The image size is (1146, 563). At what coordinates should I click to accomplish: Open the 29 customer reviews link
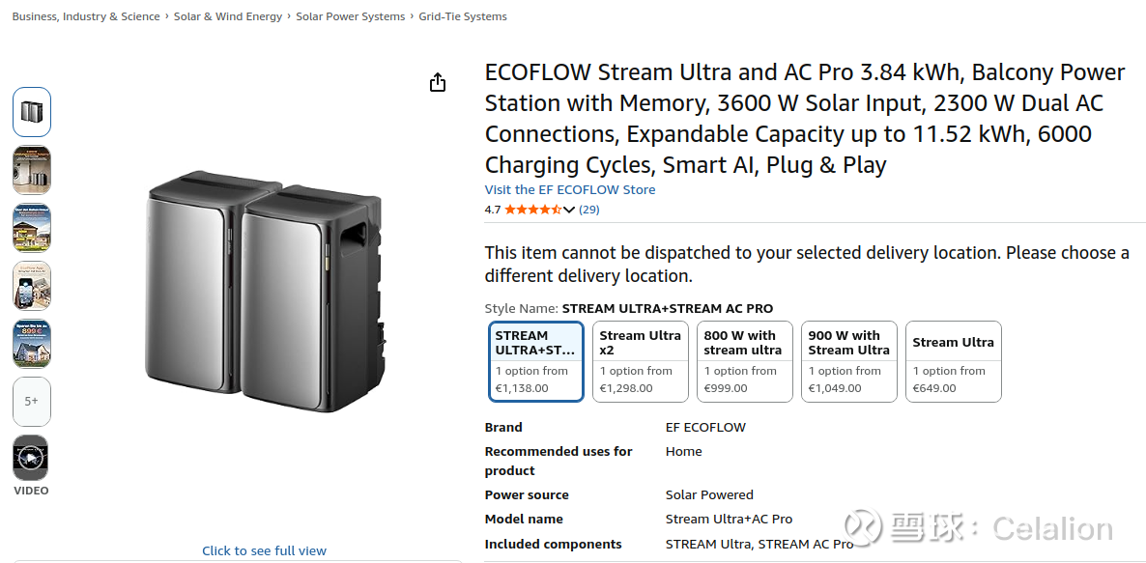tap(588, 210)
